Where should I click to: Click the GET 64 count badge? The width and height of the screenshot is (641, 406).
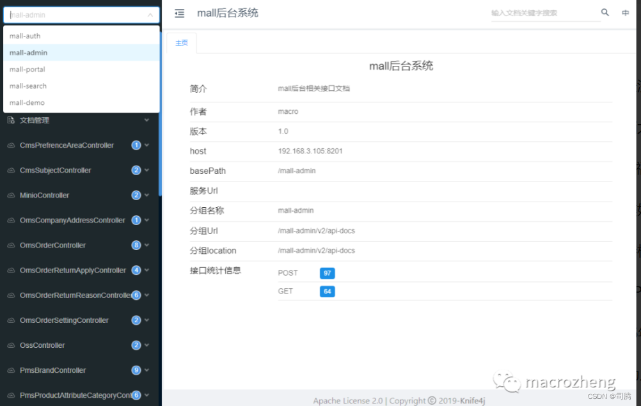point(327,291)
